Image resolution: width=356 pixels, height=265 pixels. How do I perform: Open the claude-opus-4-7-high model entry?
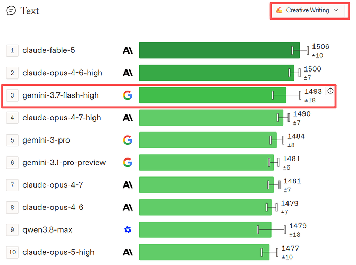(x=62, y=118)
